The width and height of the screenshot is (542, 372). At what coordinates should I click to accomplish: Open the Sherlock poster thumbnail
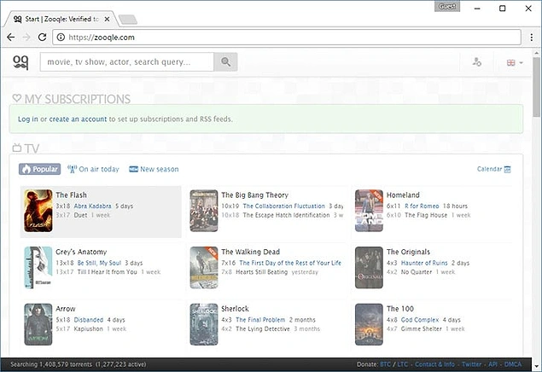click(x=204, y=324)
